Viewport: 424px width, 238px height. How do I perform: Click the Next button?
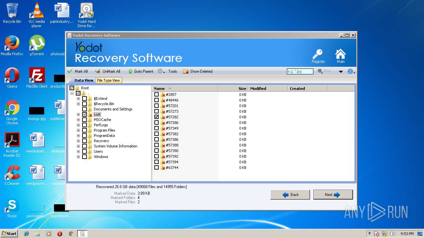click(x=333, y=195)
